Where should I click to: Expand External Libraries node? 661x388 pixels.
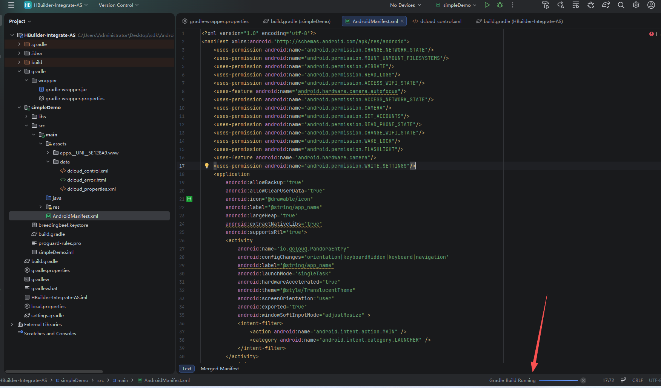12,324
